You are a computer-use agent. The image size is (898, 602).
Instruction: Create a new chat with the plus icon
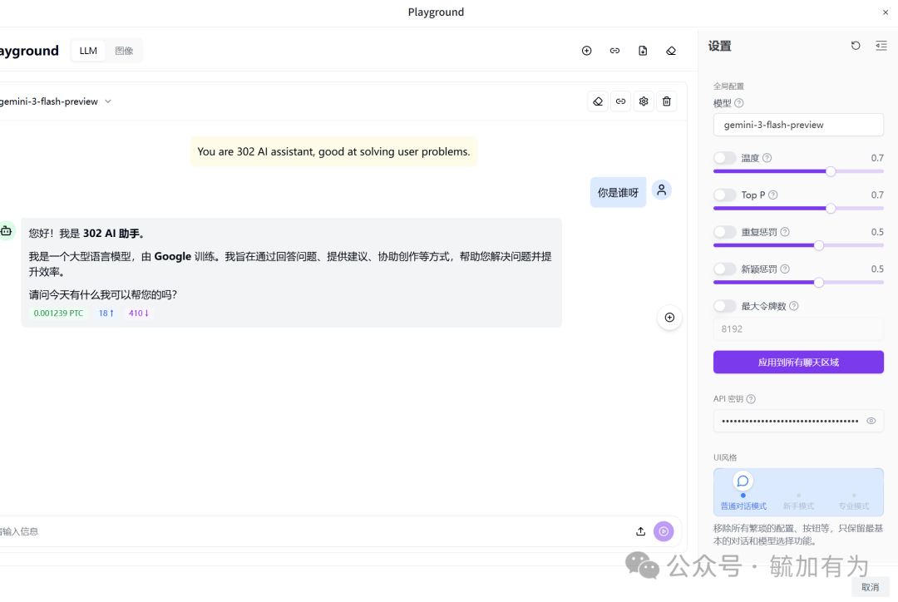coord(587,51)
